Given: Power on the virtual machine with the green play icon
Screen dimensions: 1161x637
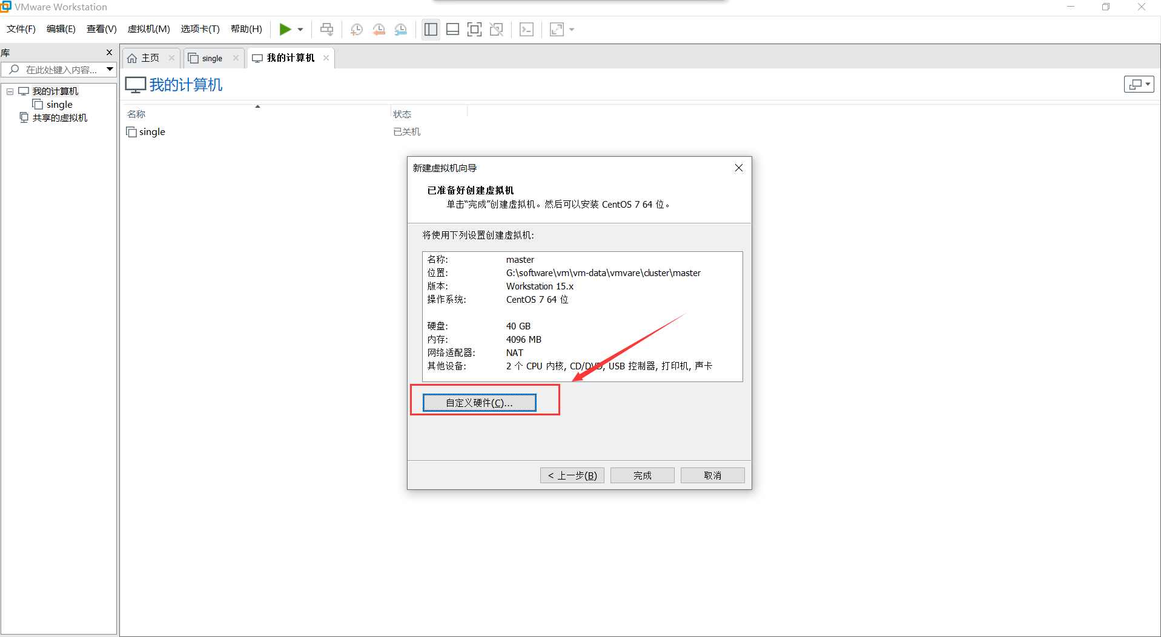Looking at the screenshot, I should [286, 29].
